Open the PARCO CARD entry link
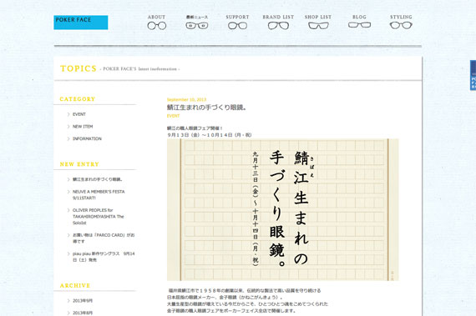Screen dimensions: 476x316 click(x=104, y=238)
